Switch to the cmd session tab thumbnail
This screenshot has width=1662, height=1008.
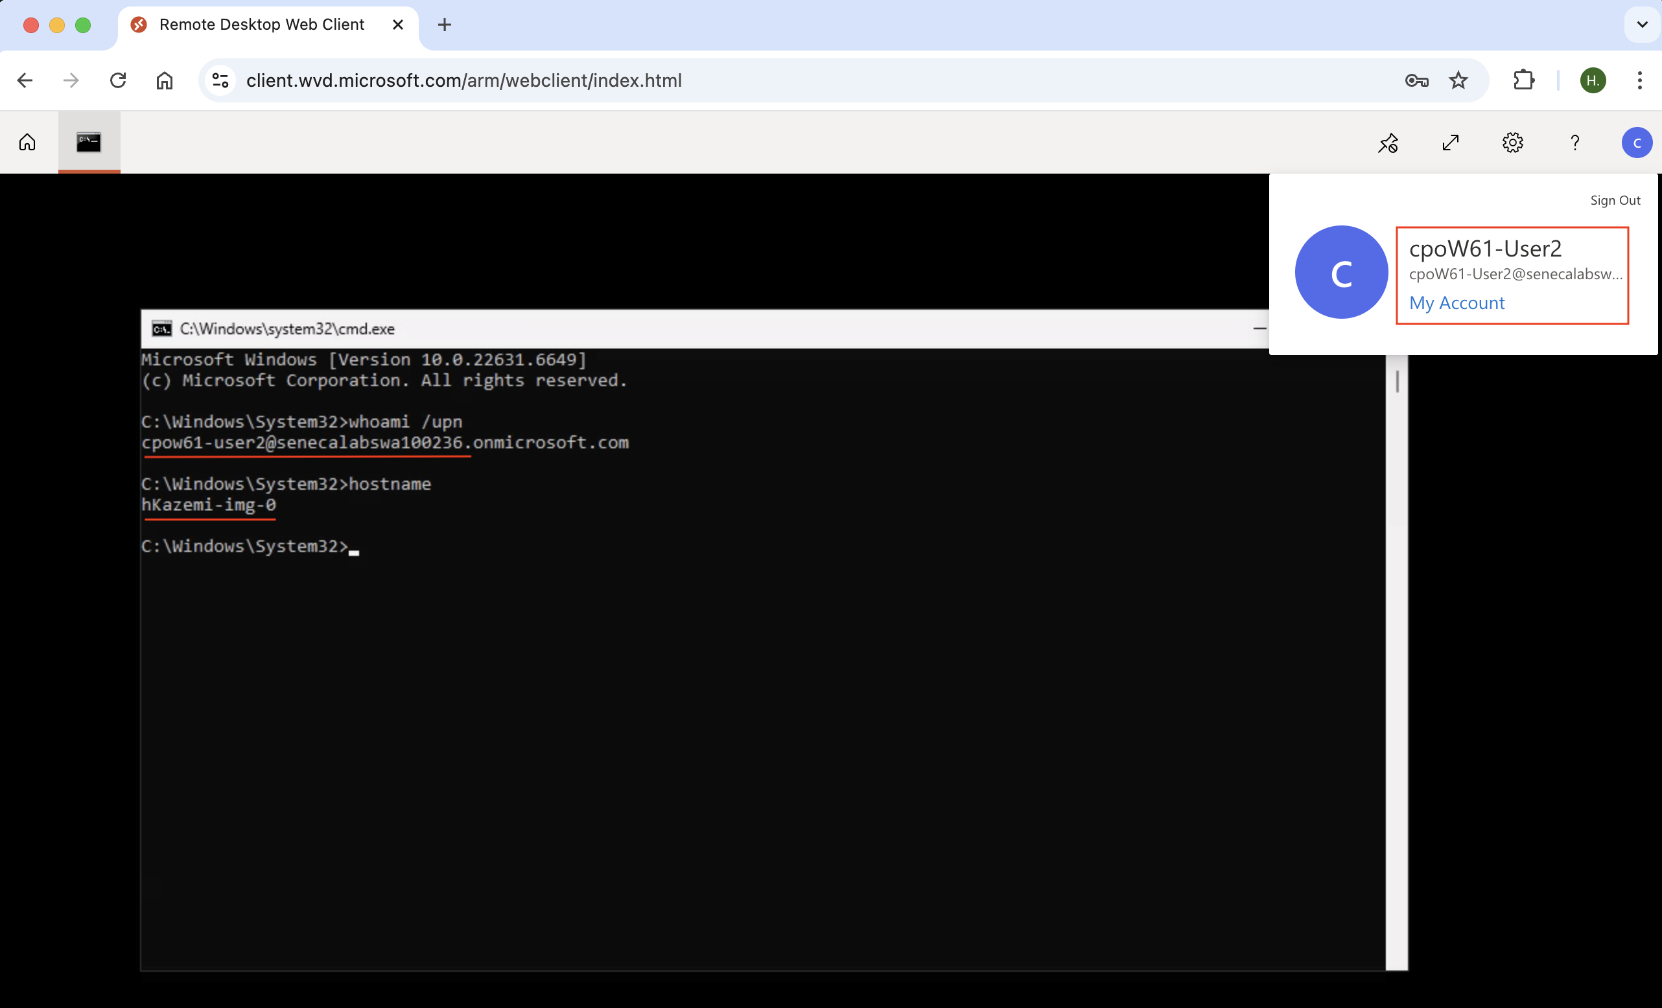click(89, 143)
